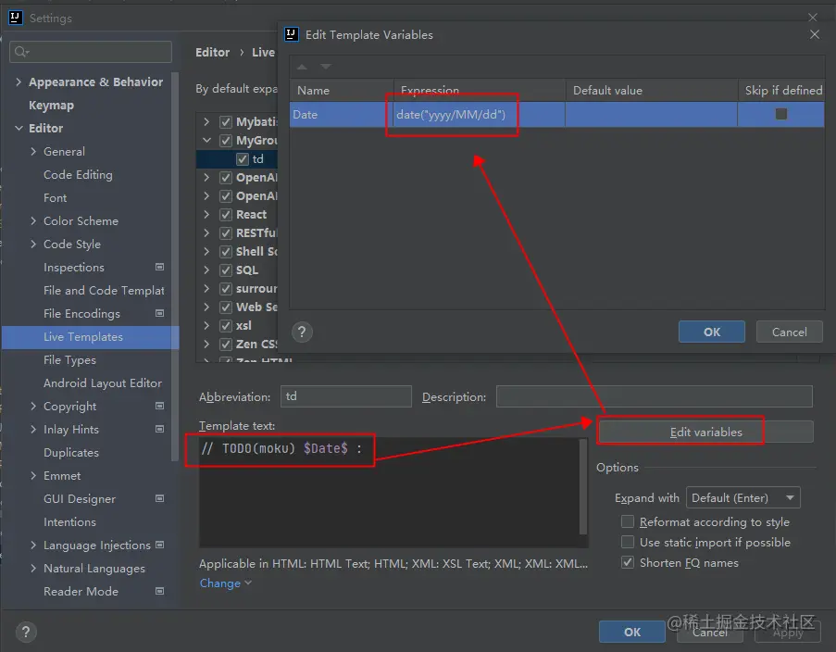The width and height of the screenshot is (836, 652).
Task: Disable Shorten FQ names option
Action: pyautogui.click(x=628, y=562)
